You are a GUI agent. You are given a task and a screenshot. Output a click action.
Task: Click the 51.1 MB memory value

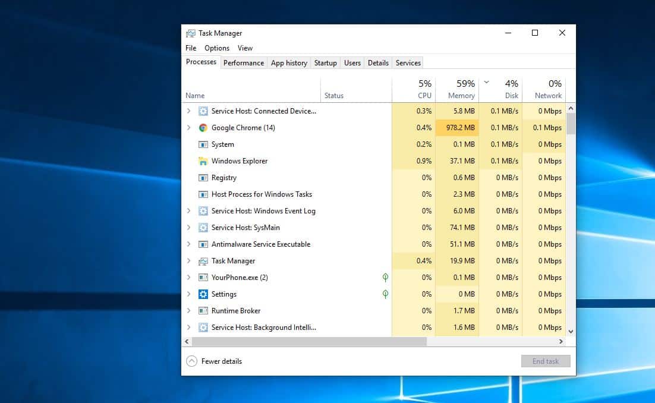(462, 244)
